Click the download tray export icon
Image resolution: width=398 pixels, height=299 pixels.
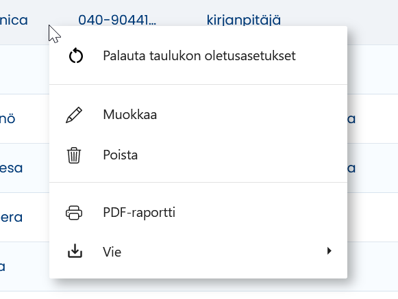[x=75, y=251]
